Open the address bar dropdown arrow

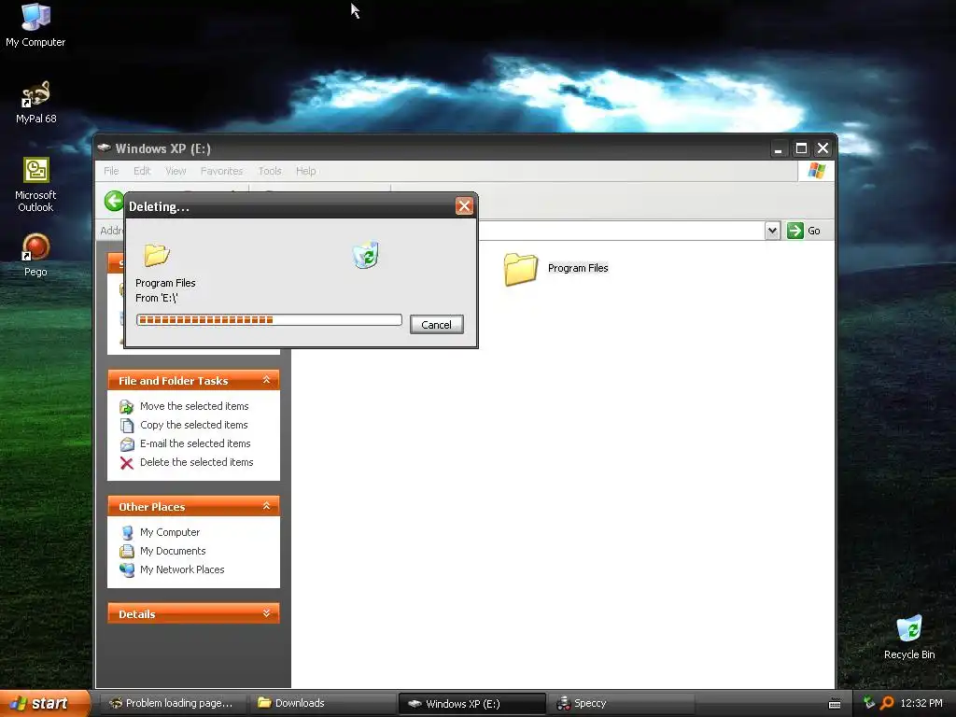point(772,231)
